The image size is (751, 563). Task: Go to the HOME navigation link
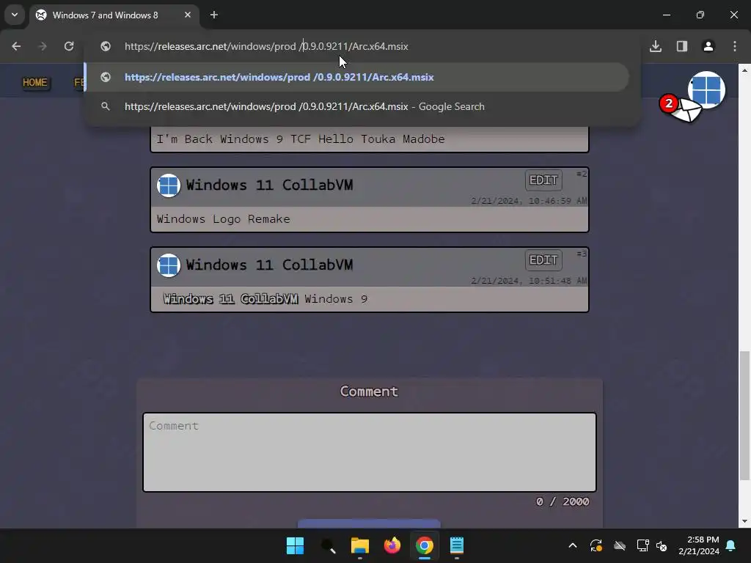pyautogui.click(x=35, y=82)
